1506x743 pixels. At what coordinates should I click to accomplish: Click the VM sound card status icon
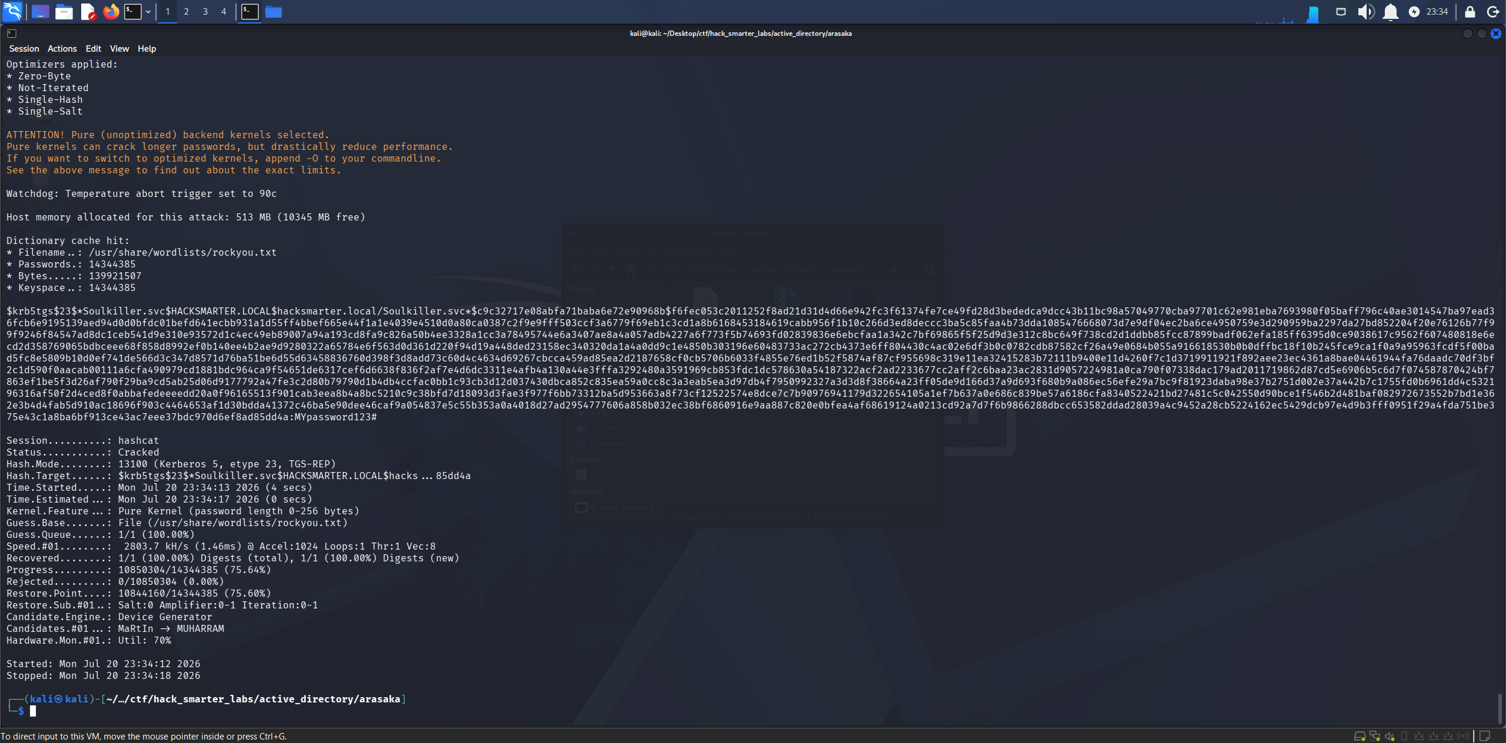1390,736
